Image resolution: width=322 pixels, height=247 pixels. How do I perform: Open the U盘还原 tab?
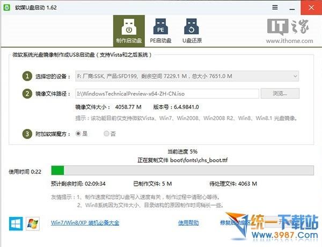point(192,31)
